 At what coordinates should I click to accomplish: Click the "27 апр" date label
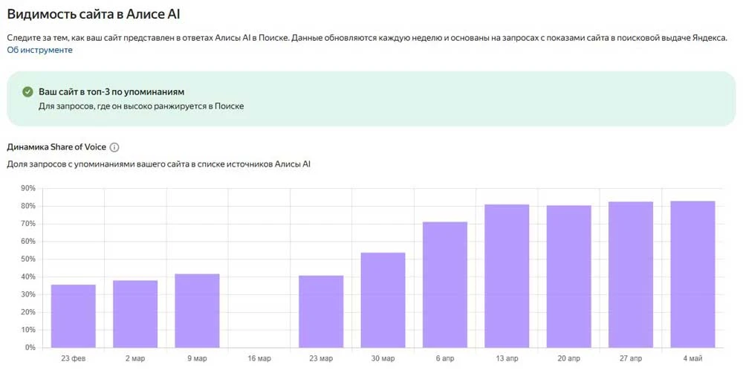[x=631, y=358]
